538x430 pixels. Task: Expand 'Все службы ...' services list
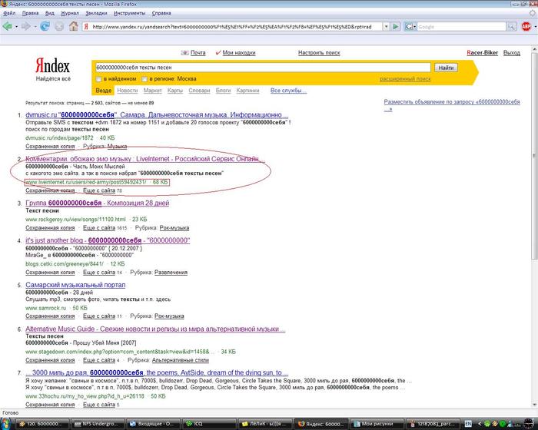coord(288,91)
